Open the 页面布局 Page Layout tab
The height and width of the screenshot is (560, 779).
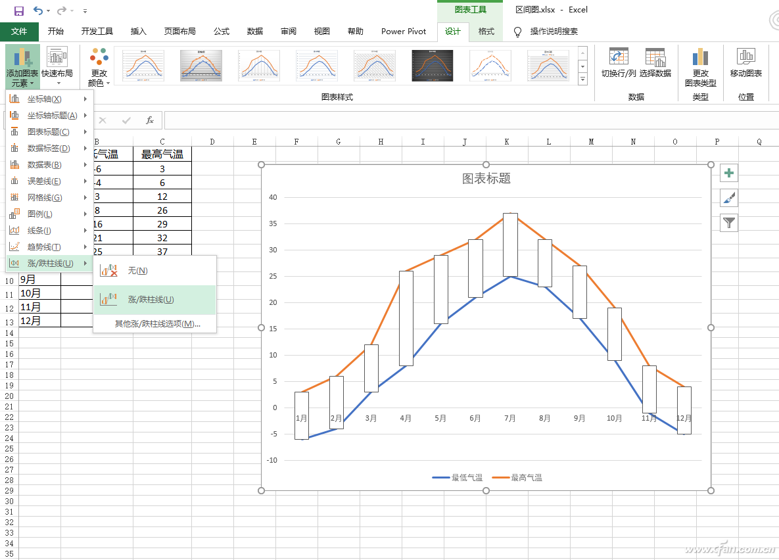click(180, 32)
